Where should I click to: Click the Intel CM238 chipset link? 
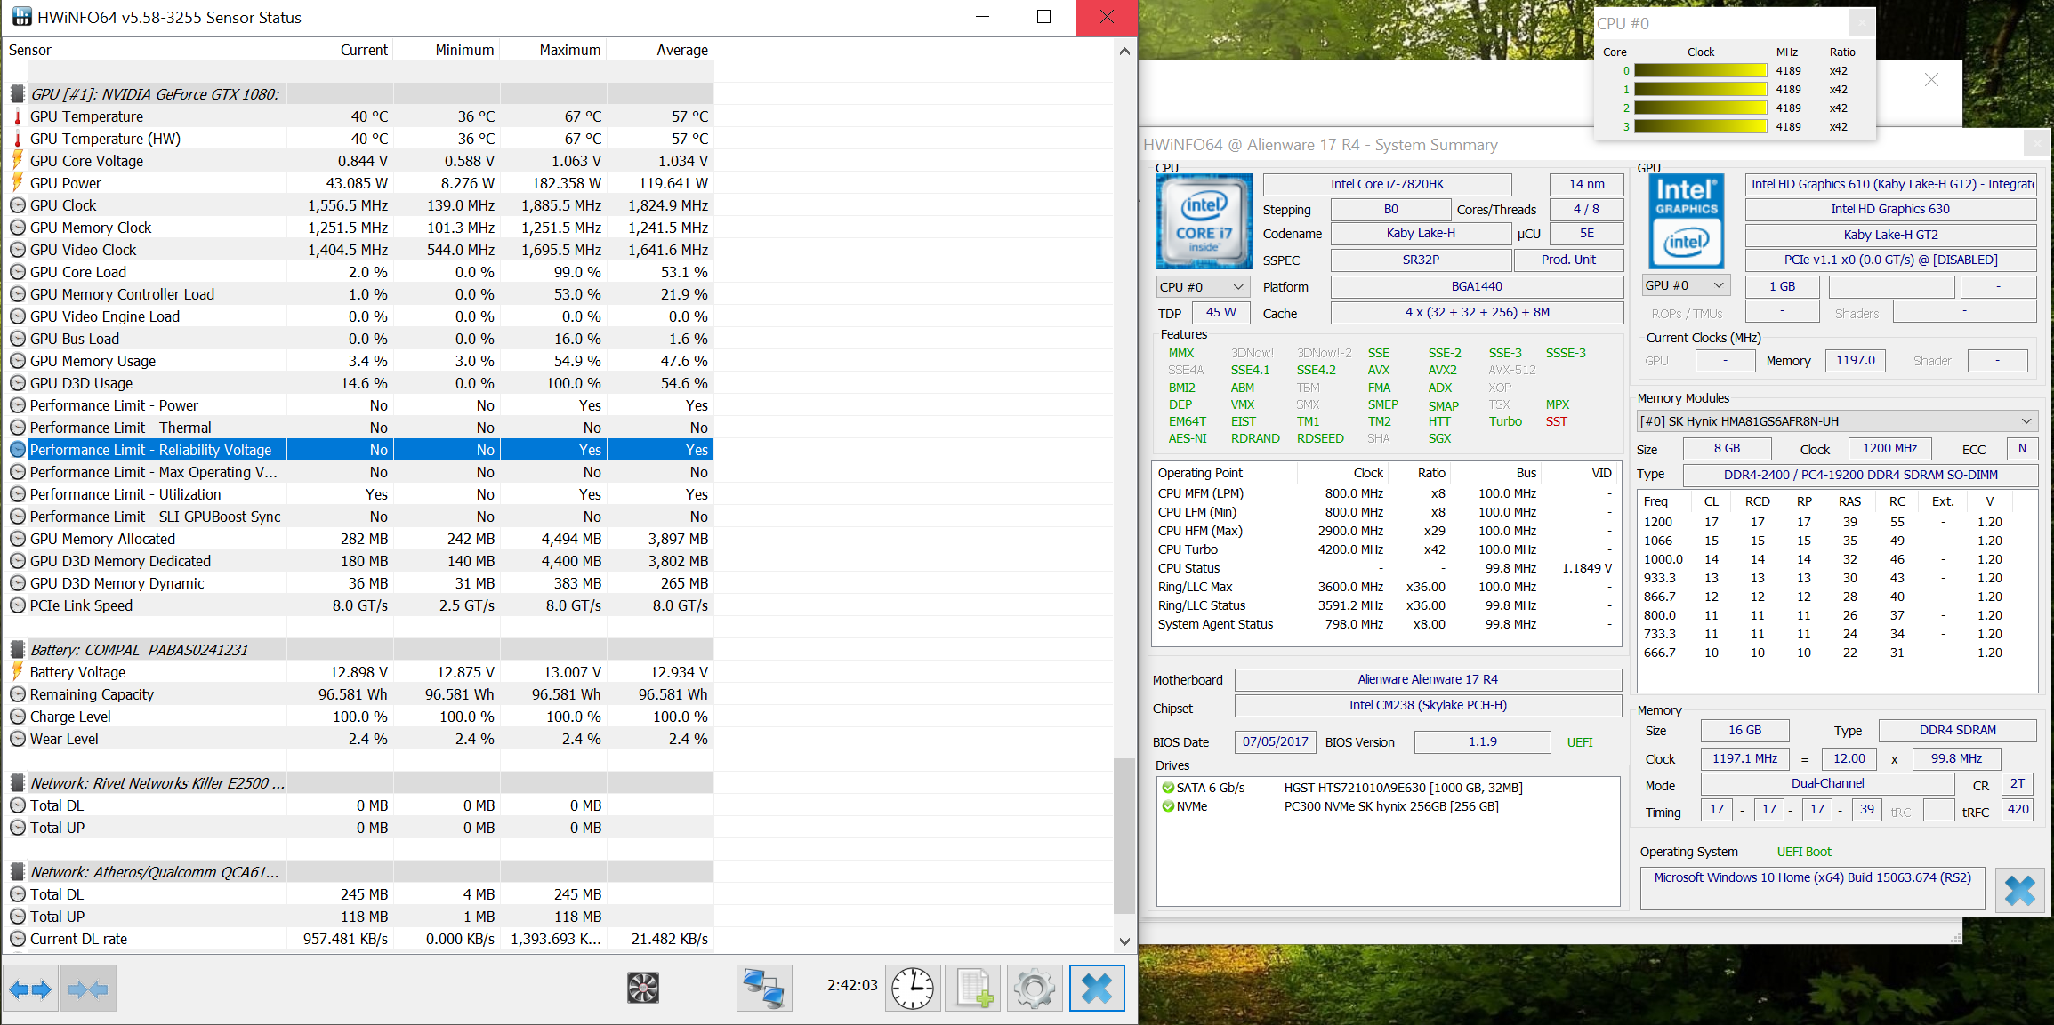click(1427, 705)
